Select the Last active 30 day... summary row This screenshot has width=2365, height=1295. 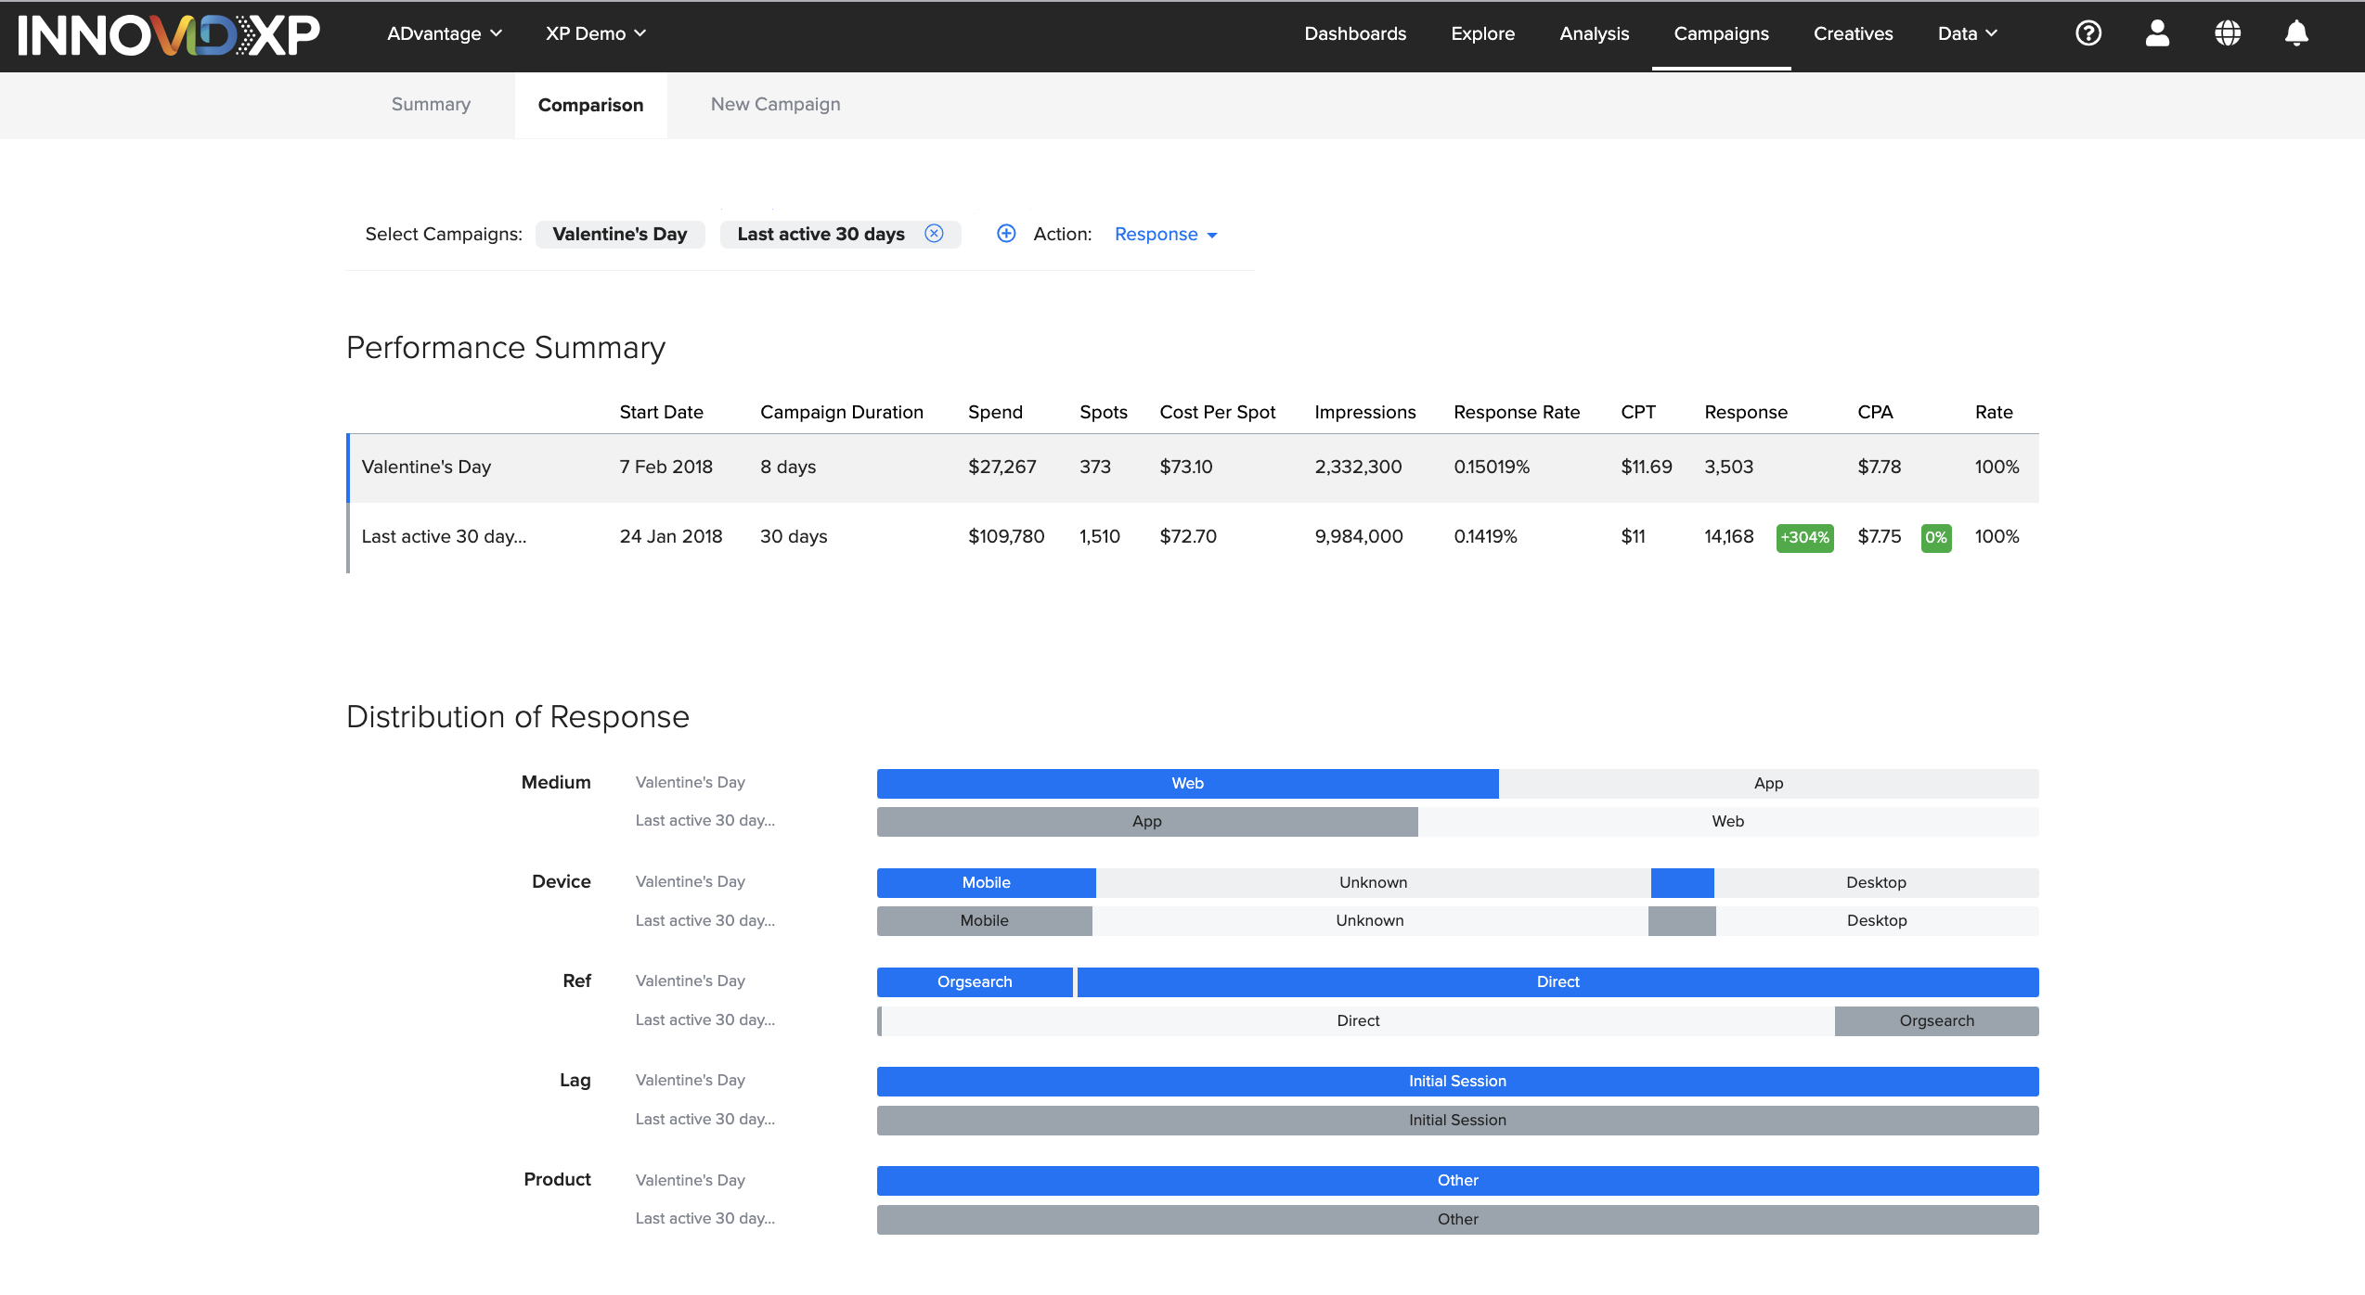pos(1192,537)
